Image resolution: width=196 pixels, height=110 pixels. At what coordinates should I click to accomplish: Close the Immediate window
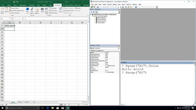point(195,62)
